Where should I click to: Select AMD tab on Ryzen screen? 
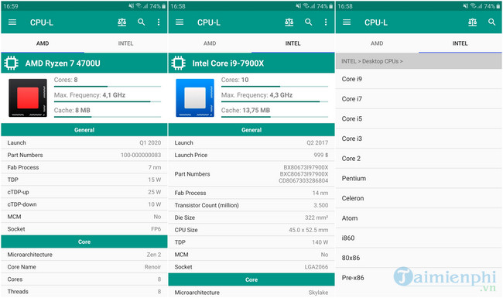coord(43,43)
